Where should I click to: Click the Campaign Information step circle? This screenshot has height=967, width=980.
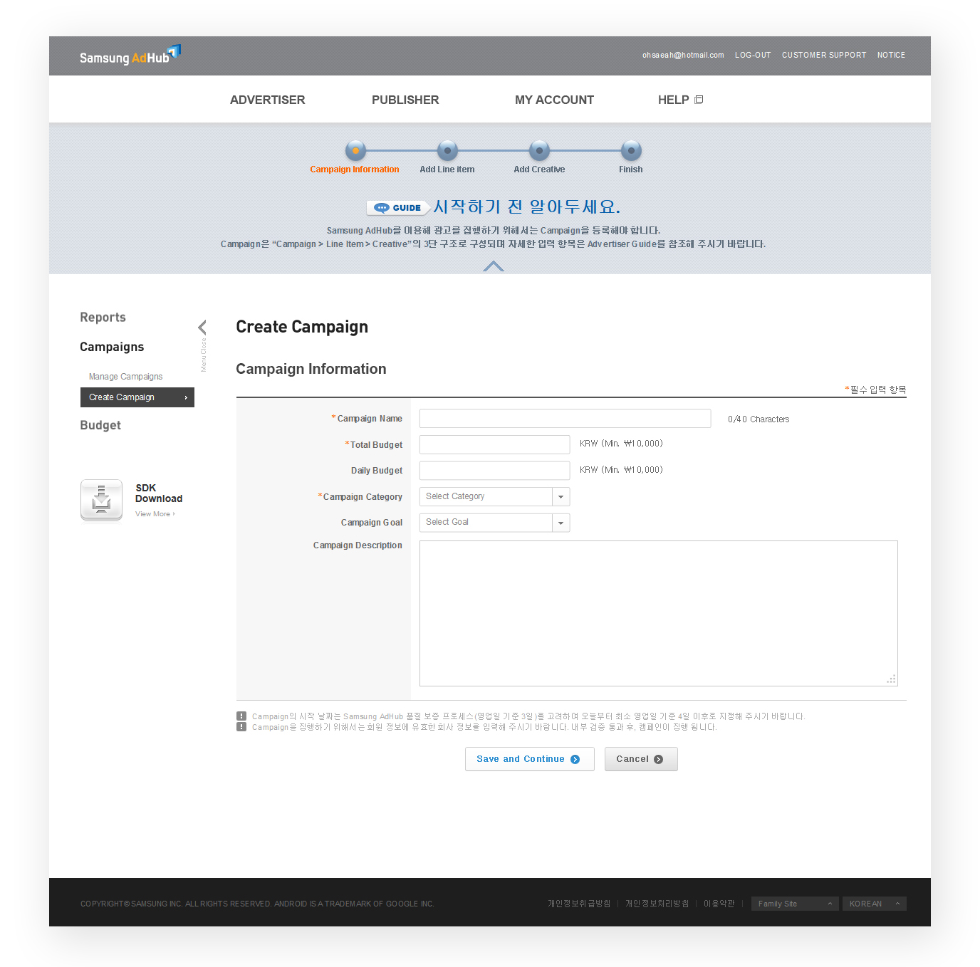point(355,151)
